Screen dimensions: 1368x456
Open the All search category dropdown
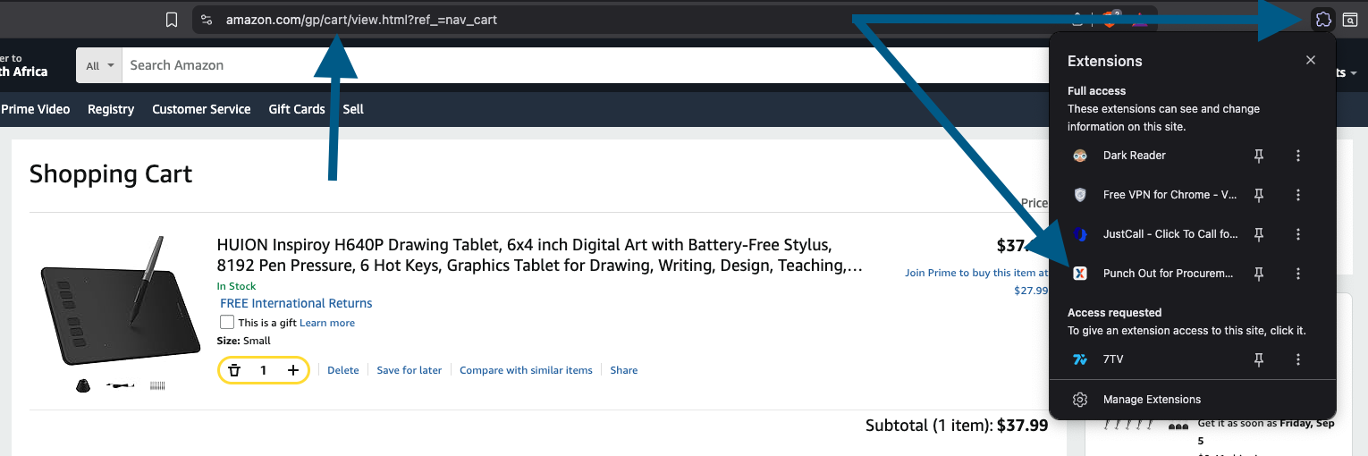click(99, 65)
